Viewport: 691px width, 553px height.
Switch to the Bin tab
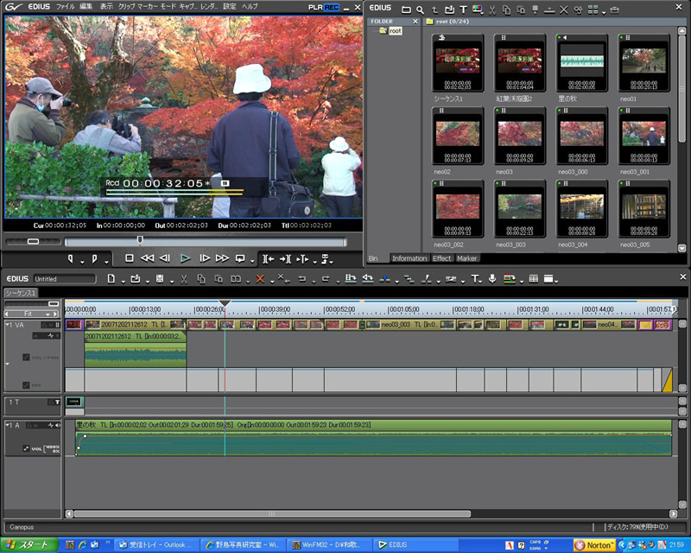point(373,258)
